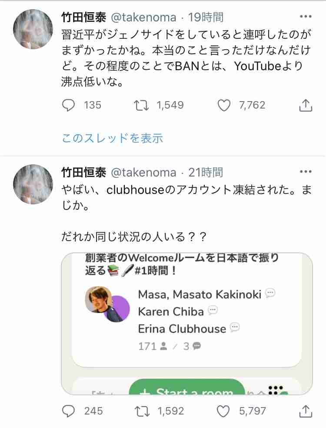The image size is (326, 428).
Task: Share the first tweet via share icon
Action: point(305,105)
